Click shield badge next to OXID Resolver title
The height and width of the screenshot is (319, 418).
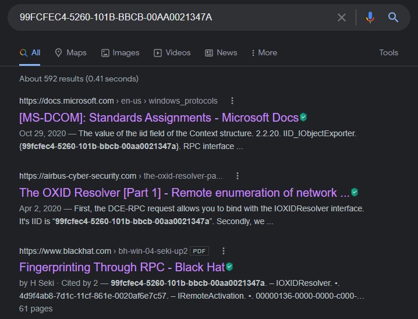pos(355,192)
